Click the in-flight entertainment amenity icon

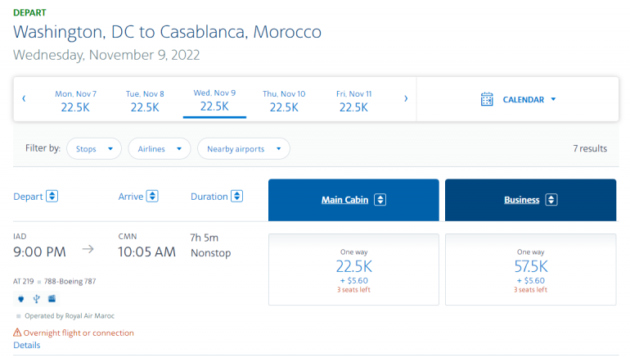tap(52, 298)
